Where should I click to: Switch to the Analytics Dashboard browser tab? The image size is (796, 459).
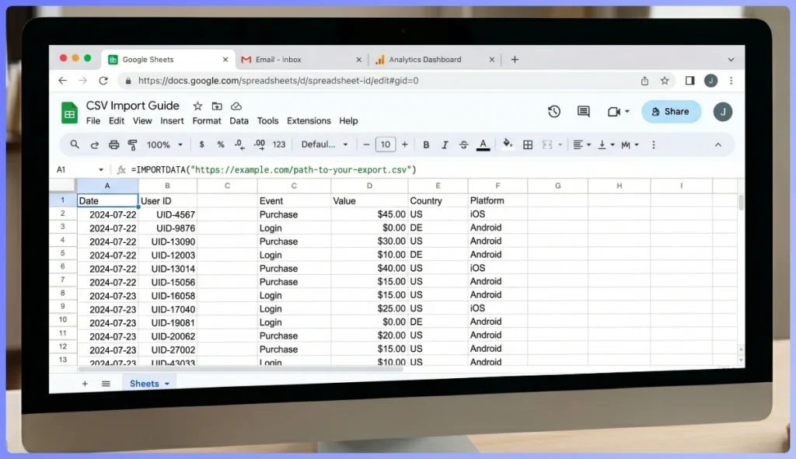[424, 59]
